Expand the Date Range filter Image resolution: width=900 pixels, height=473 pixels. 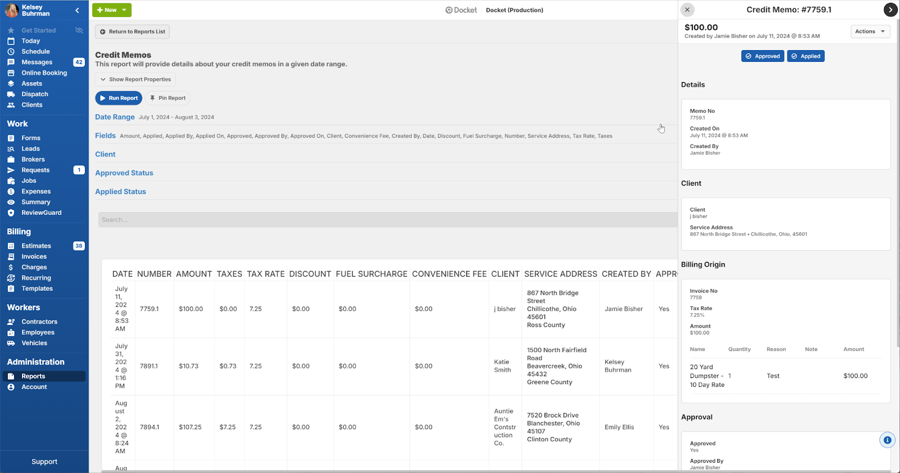(x=115, y=117)
